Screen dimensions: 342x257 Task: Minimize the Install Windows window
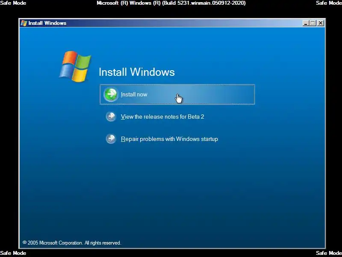point(306,23)
